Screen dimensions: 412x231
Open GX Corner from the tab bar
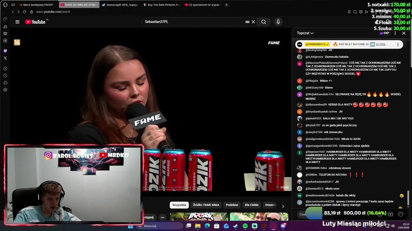pos(13,5)
